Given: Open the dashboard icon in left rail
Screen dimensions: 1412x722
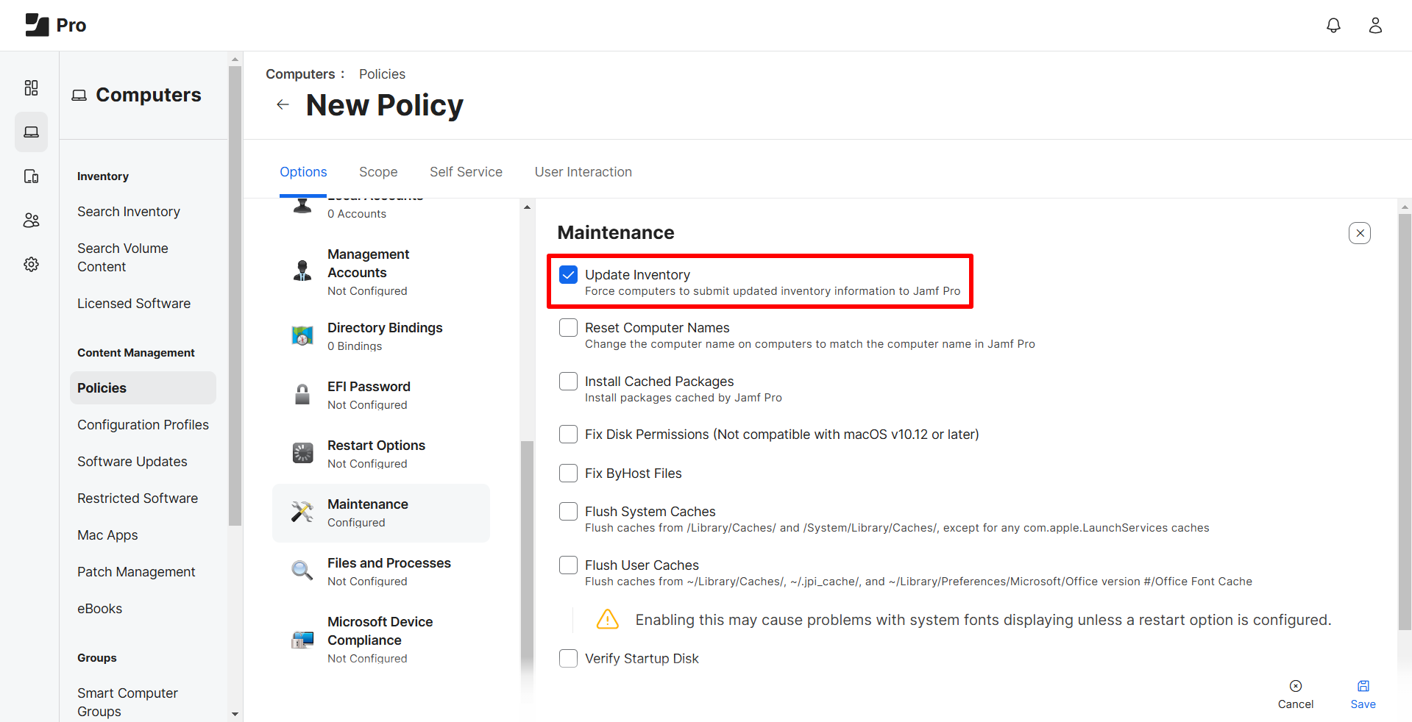Looking at the screenshot, I should point(31,88).
